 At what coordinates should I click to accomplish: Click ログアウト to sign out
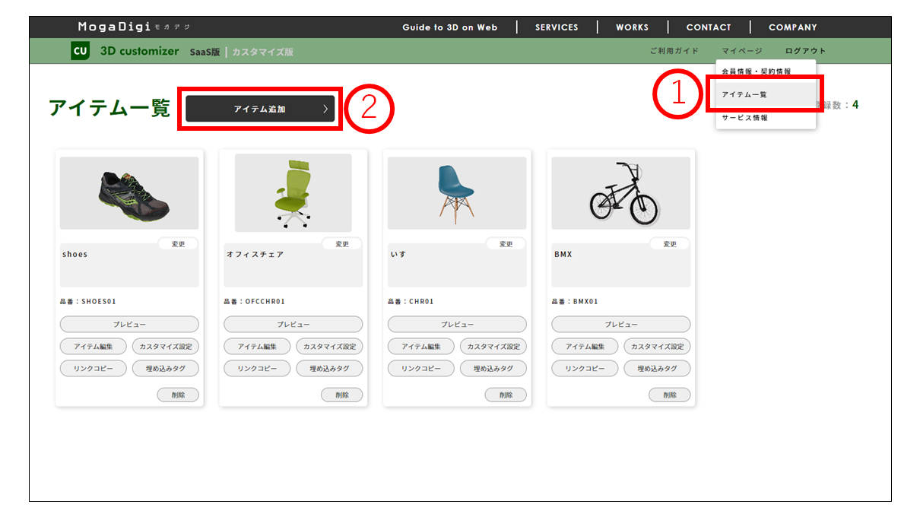805,51
